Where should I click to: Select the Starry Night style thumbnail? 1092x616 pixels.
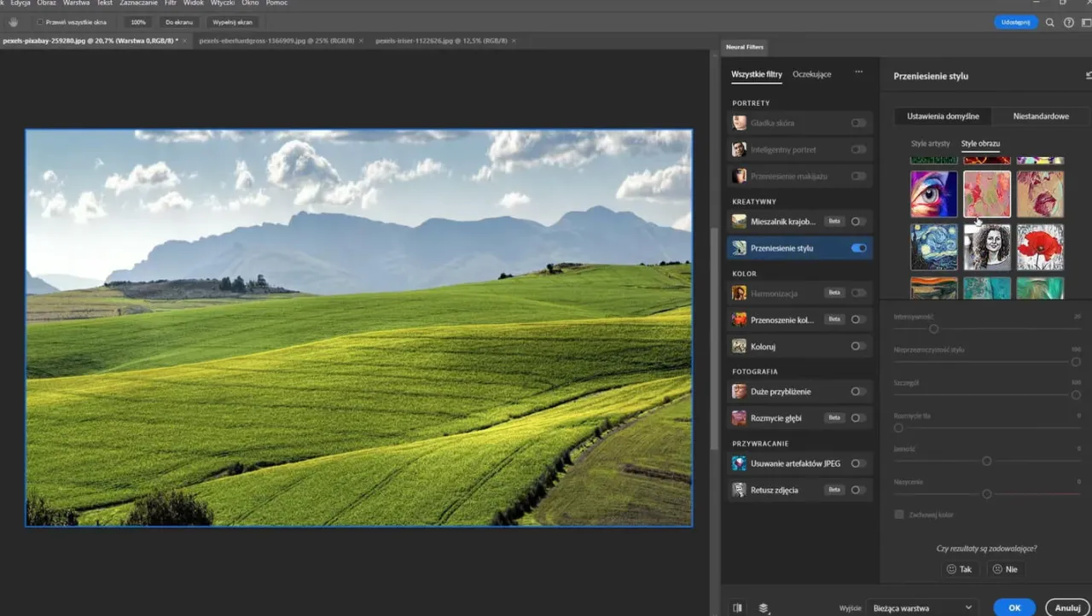(x=933, y=247)
